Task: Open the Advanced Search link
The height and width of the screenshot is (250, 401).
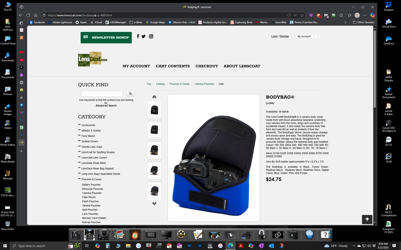Action: click(106, 106)
